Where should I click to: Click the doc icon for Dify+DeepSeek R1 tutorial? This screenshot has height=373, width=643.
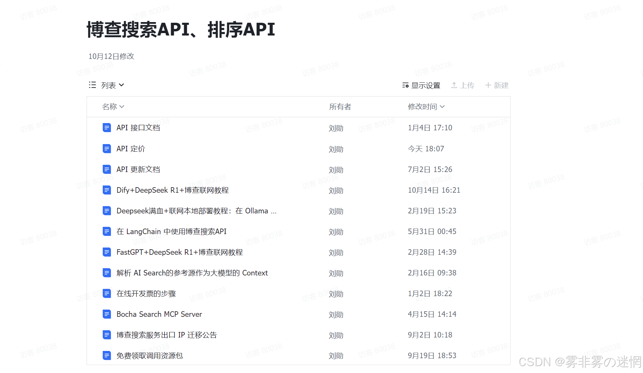(x=107, y=190)
